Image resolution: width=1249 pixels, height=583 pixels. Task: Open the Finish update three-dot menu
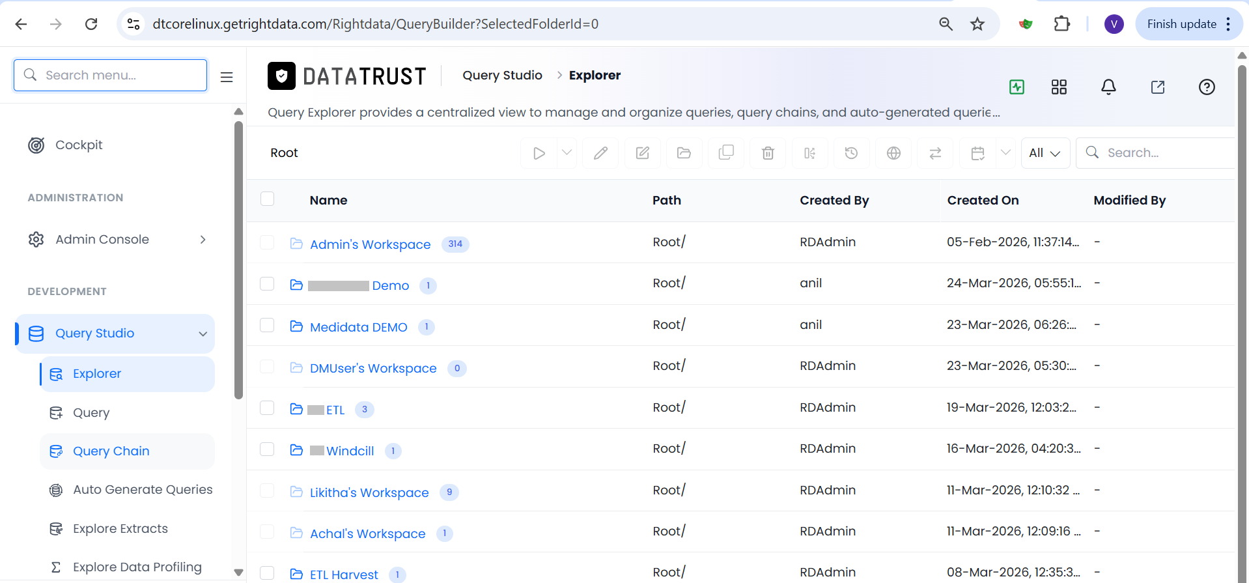tap(1228, 24)
